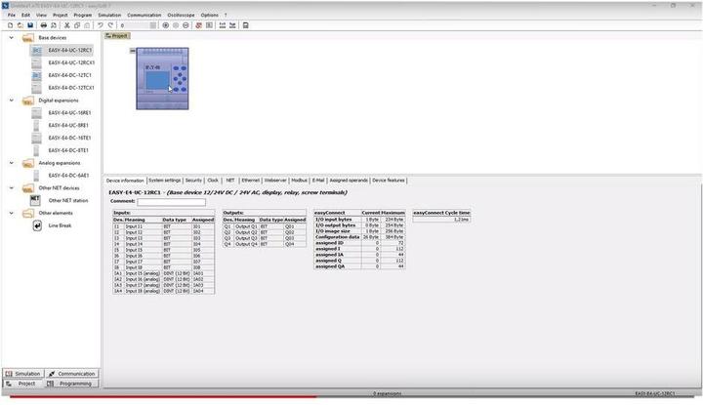Collapse the Base devices folder
Screen dimensions: 703x405
tap(12, 38)
